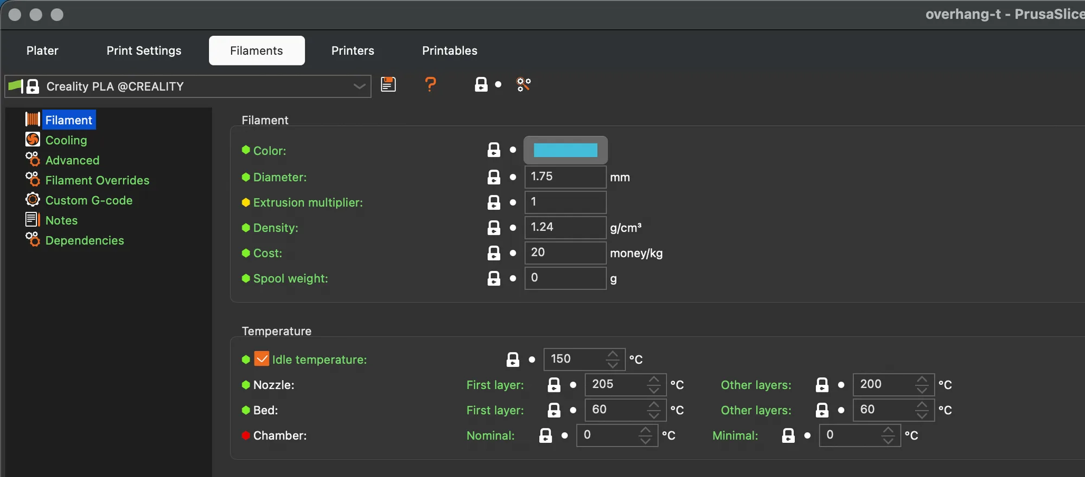Viewport: 1085px width, 477px height.
Task: Toggle the Idle temperature checkbox
Action: click(x=261, y=359)
